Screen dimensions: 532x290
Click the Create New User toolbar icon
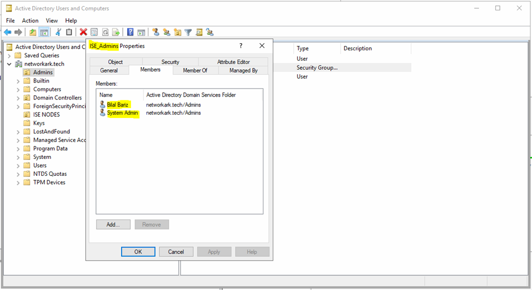[x=156, y=32]
